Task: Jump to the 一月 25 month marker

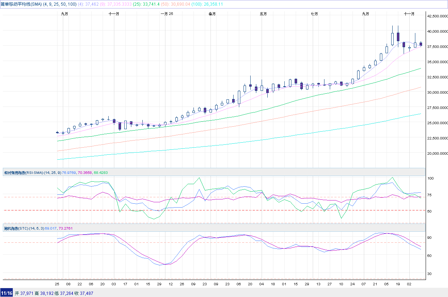Action: [167, 14]
